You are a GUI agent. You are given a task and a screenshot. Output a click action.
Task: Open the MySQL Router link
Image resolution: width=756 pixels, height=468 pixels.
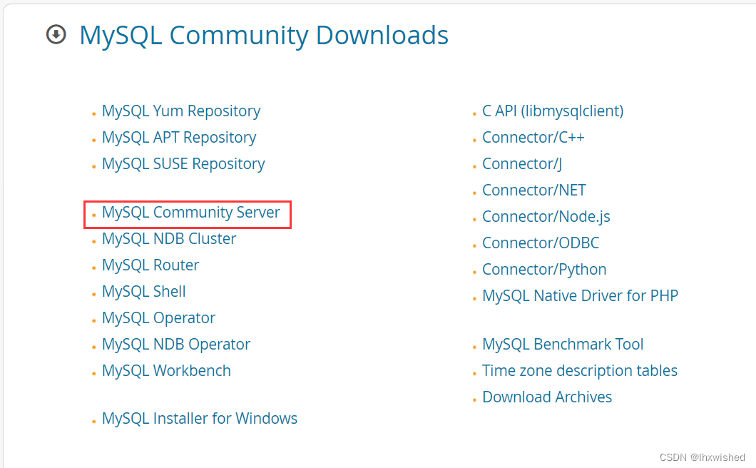click(x=150, y=265)
